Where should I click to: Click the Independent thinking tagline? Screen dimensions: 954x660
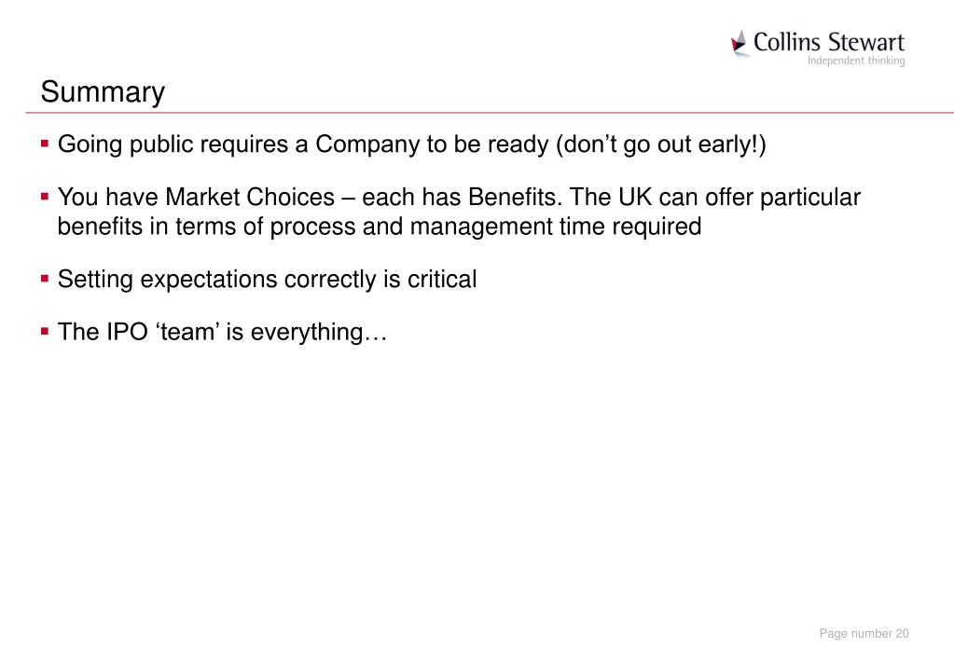(x=856, y=61)
